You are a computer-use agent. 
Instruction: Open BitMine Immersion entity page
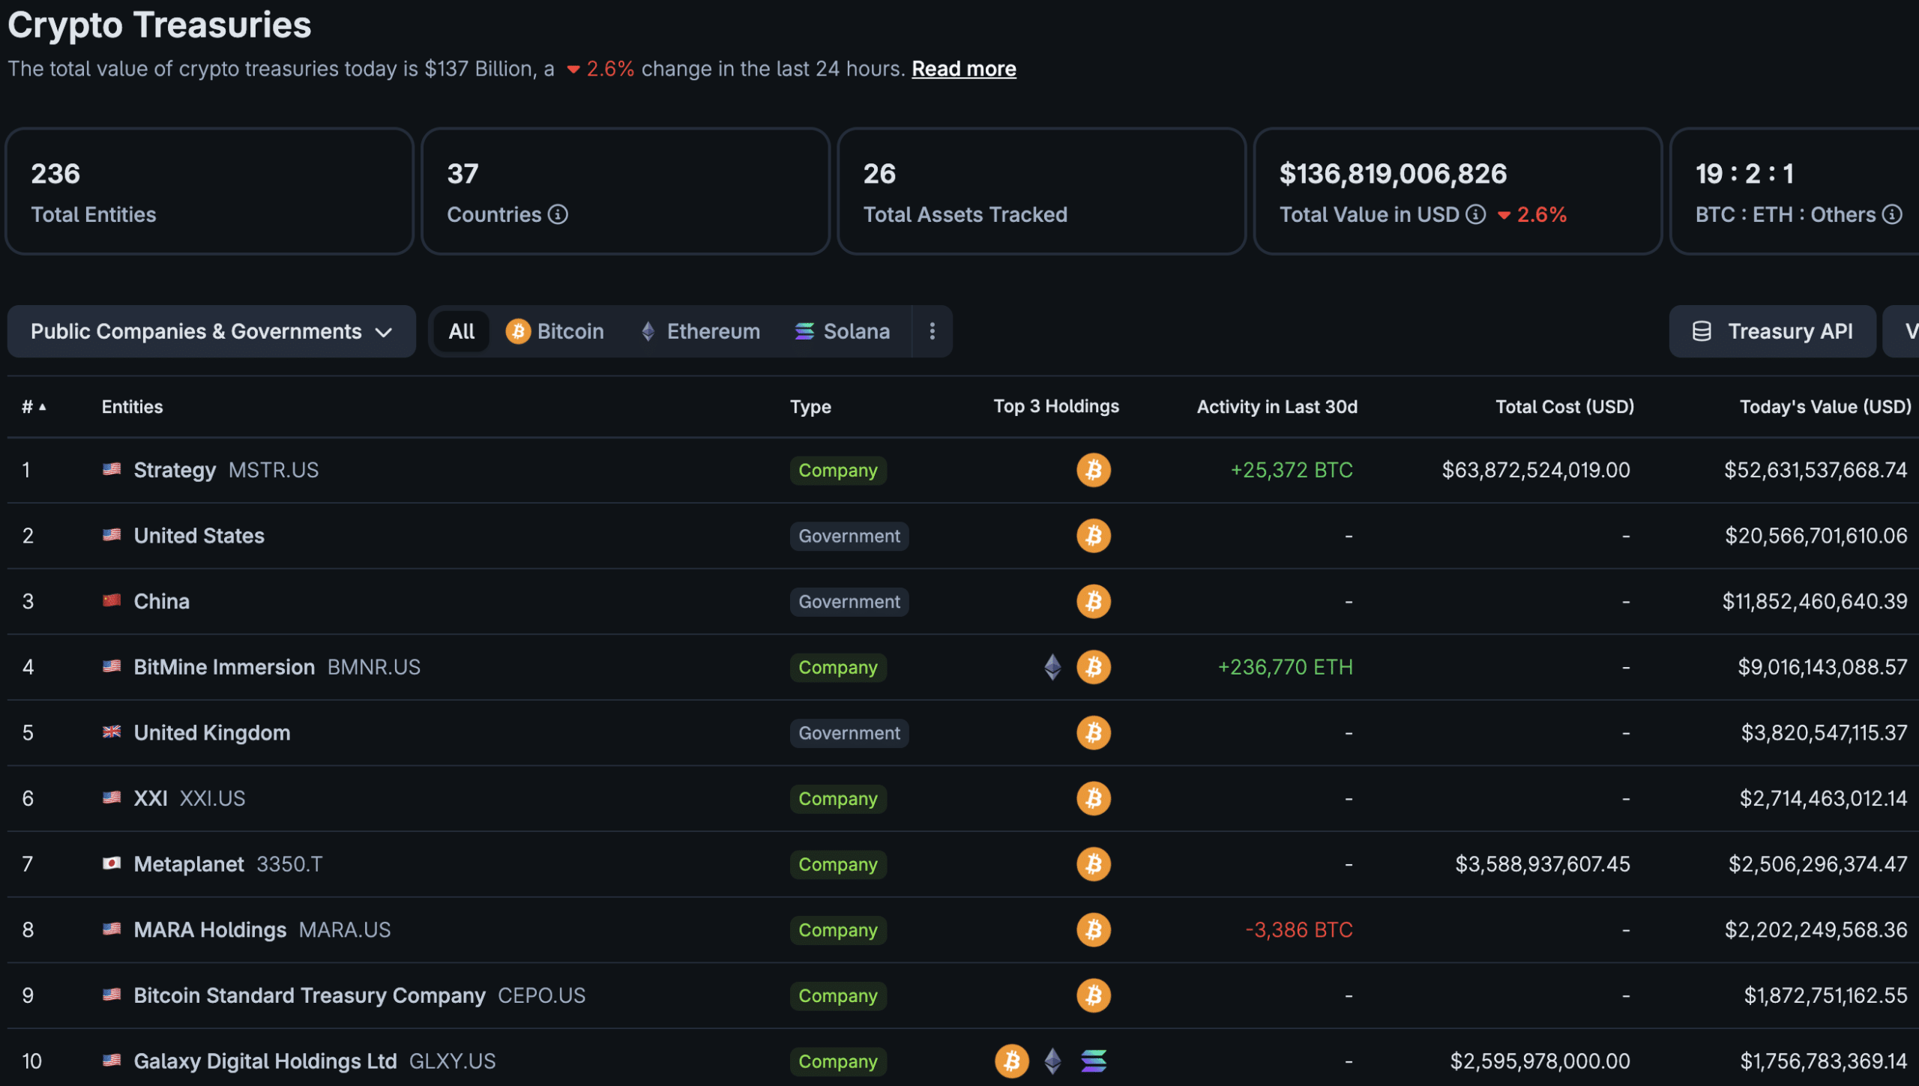tap(224, 667)
